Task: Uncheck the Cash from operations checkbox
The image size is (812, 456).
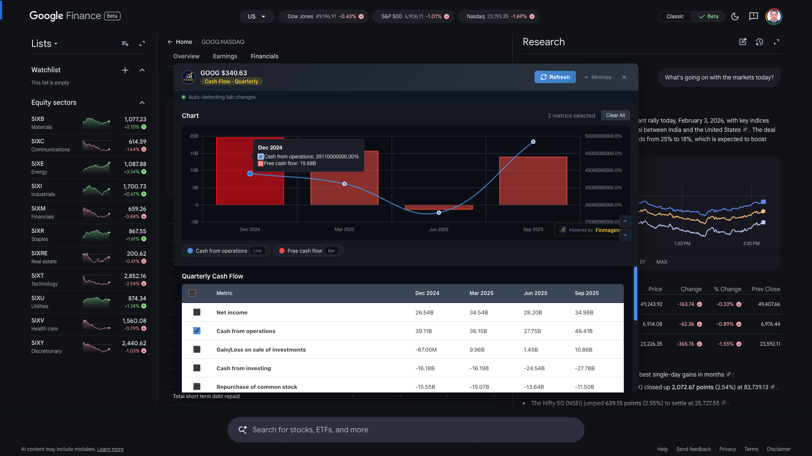Action: [x=197, y=331]
